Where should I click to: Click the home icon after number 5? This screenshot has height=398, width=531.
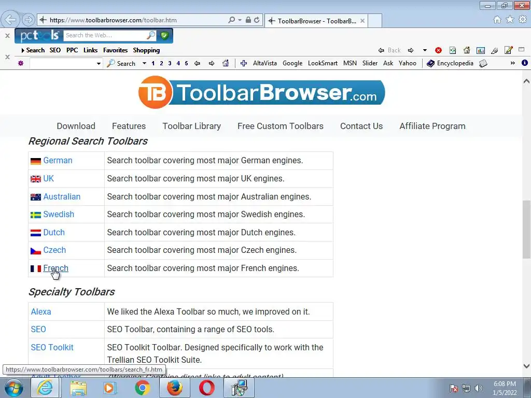coord(226,63)
